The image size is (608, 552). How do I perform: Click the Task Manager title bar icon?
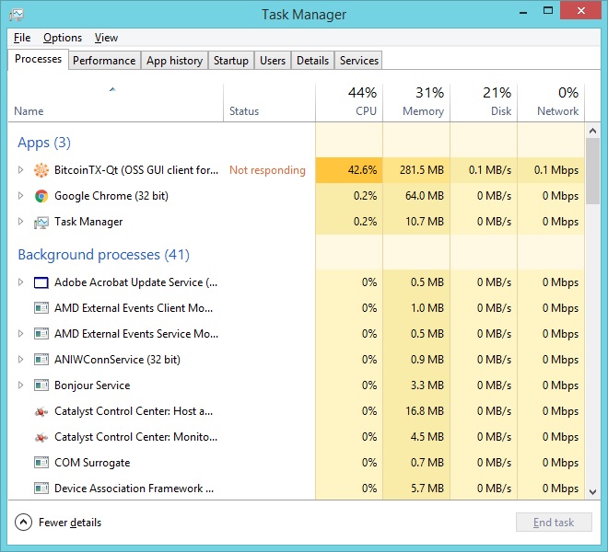tap(17, 15)
